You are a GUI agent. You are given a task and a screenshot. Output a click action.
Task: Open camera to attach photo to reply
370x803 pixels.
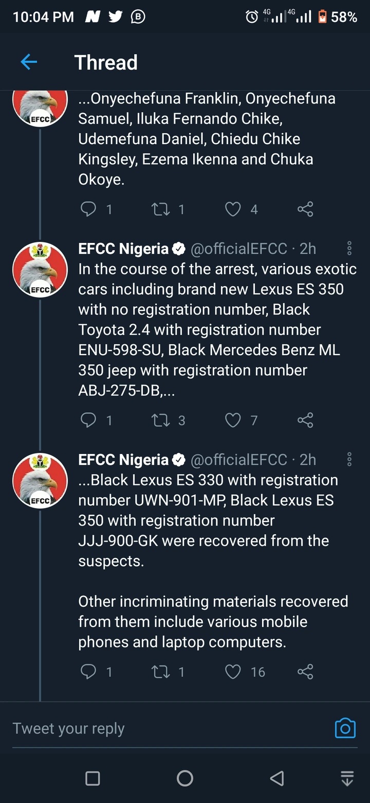click(x=345, y=728)
